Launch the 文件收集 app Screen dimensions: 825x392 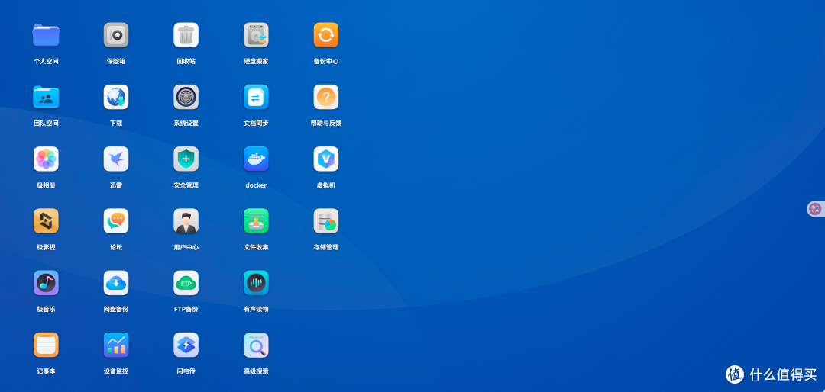pyautogui.click(x=256, y=221)
